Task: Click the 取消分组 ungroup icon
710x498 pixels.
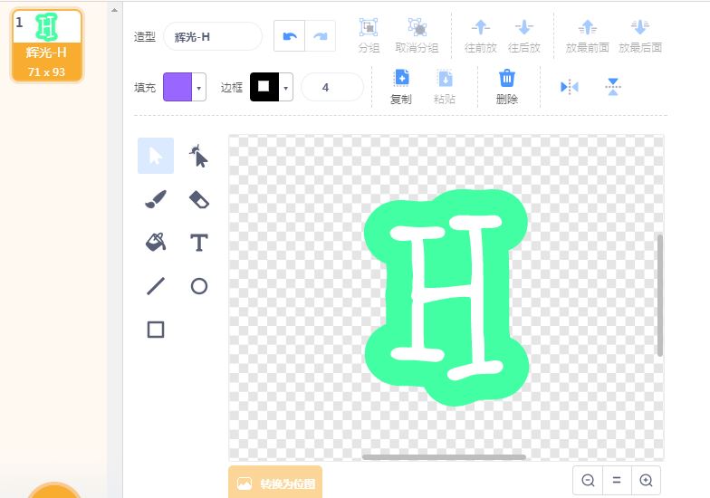Action: click(x=417, y=27)
